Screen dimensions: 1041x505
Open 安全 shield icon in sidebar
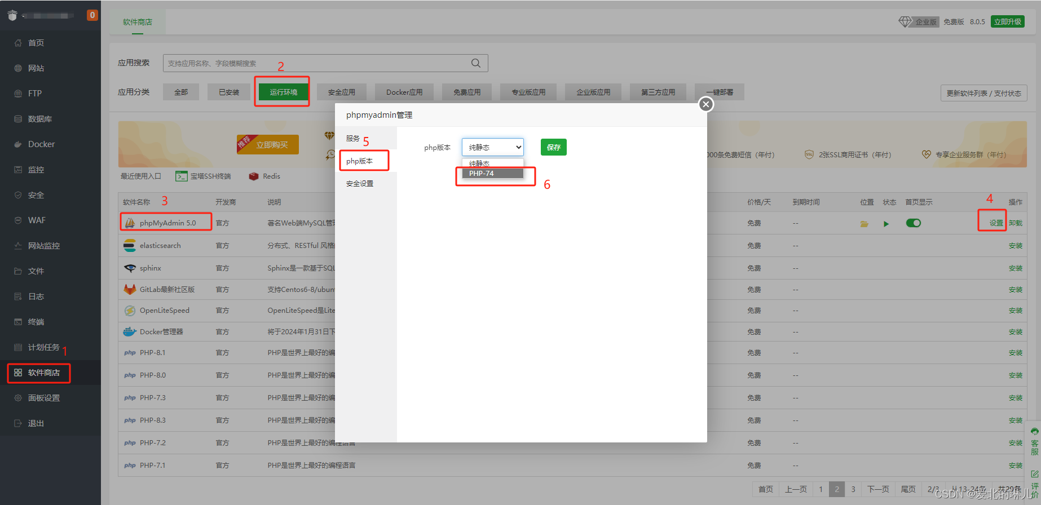tap(18, 195)
